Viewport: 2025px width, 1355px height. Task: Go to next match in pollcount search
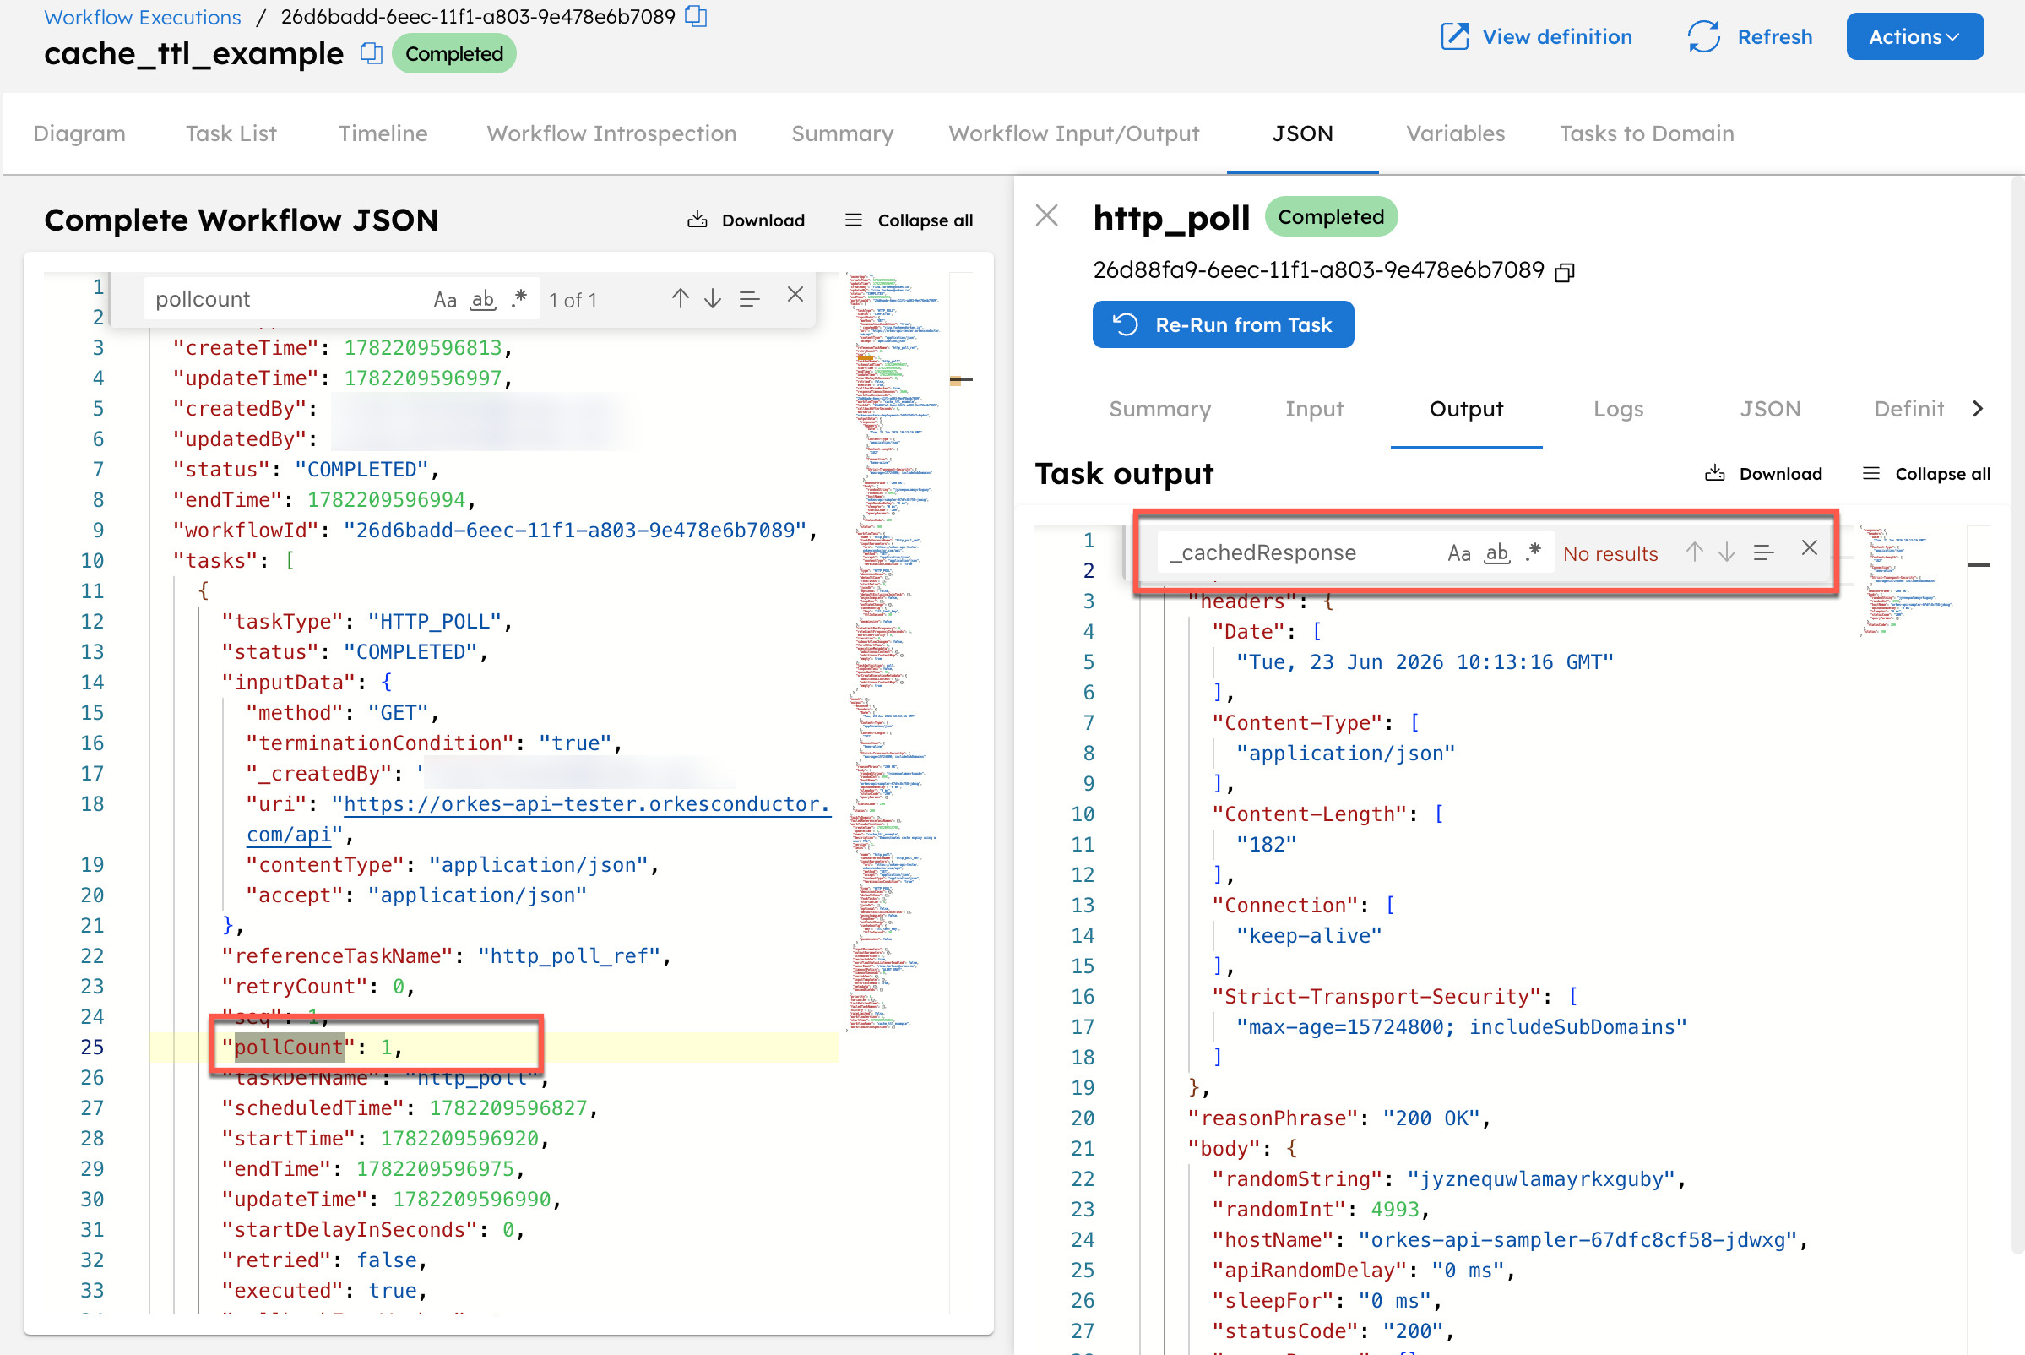pos(713,299)
